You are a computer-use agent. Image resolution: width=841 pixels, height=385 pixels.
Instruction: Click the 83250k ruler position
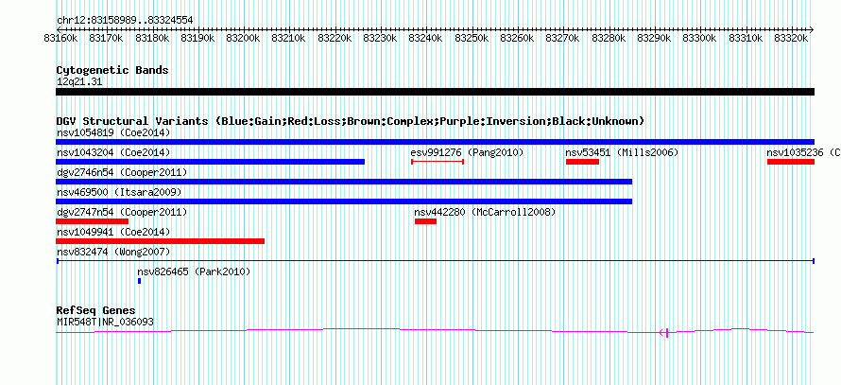coord(472,38)
